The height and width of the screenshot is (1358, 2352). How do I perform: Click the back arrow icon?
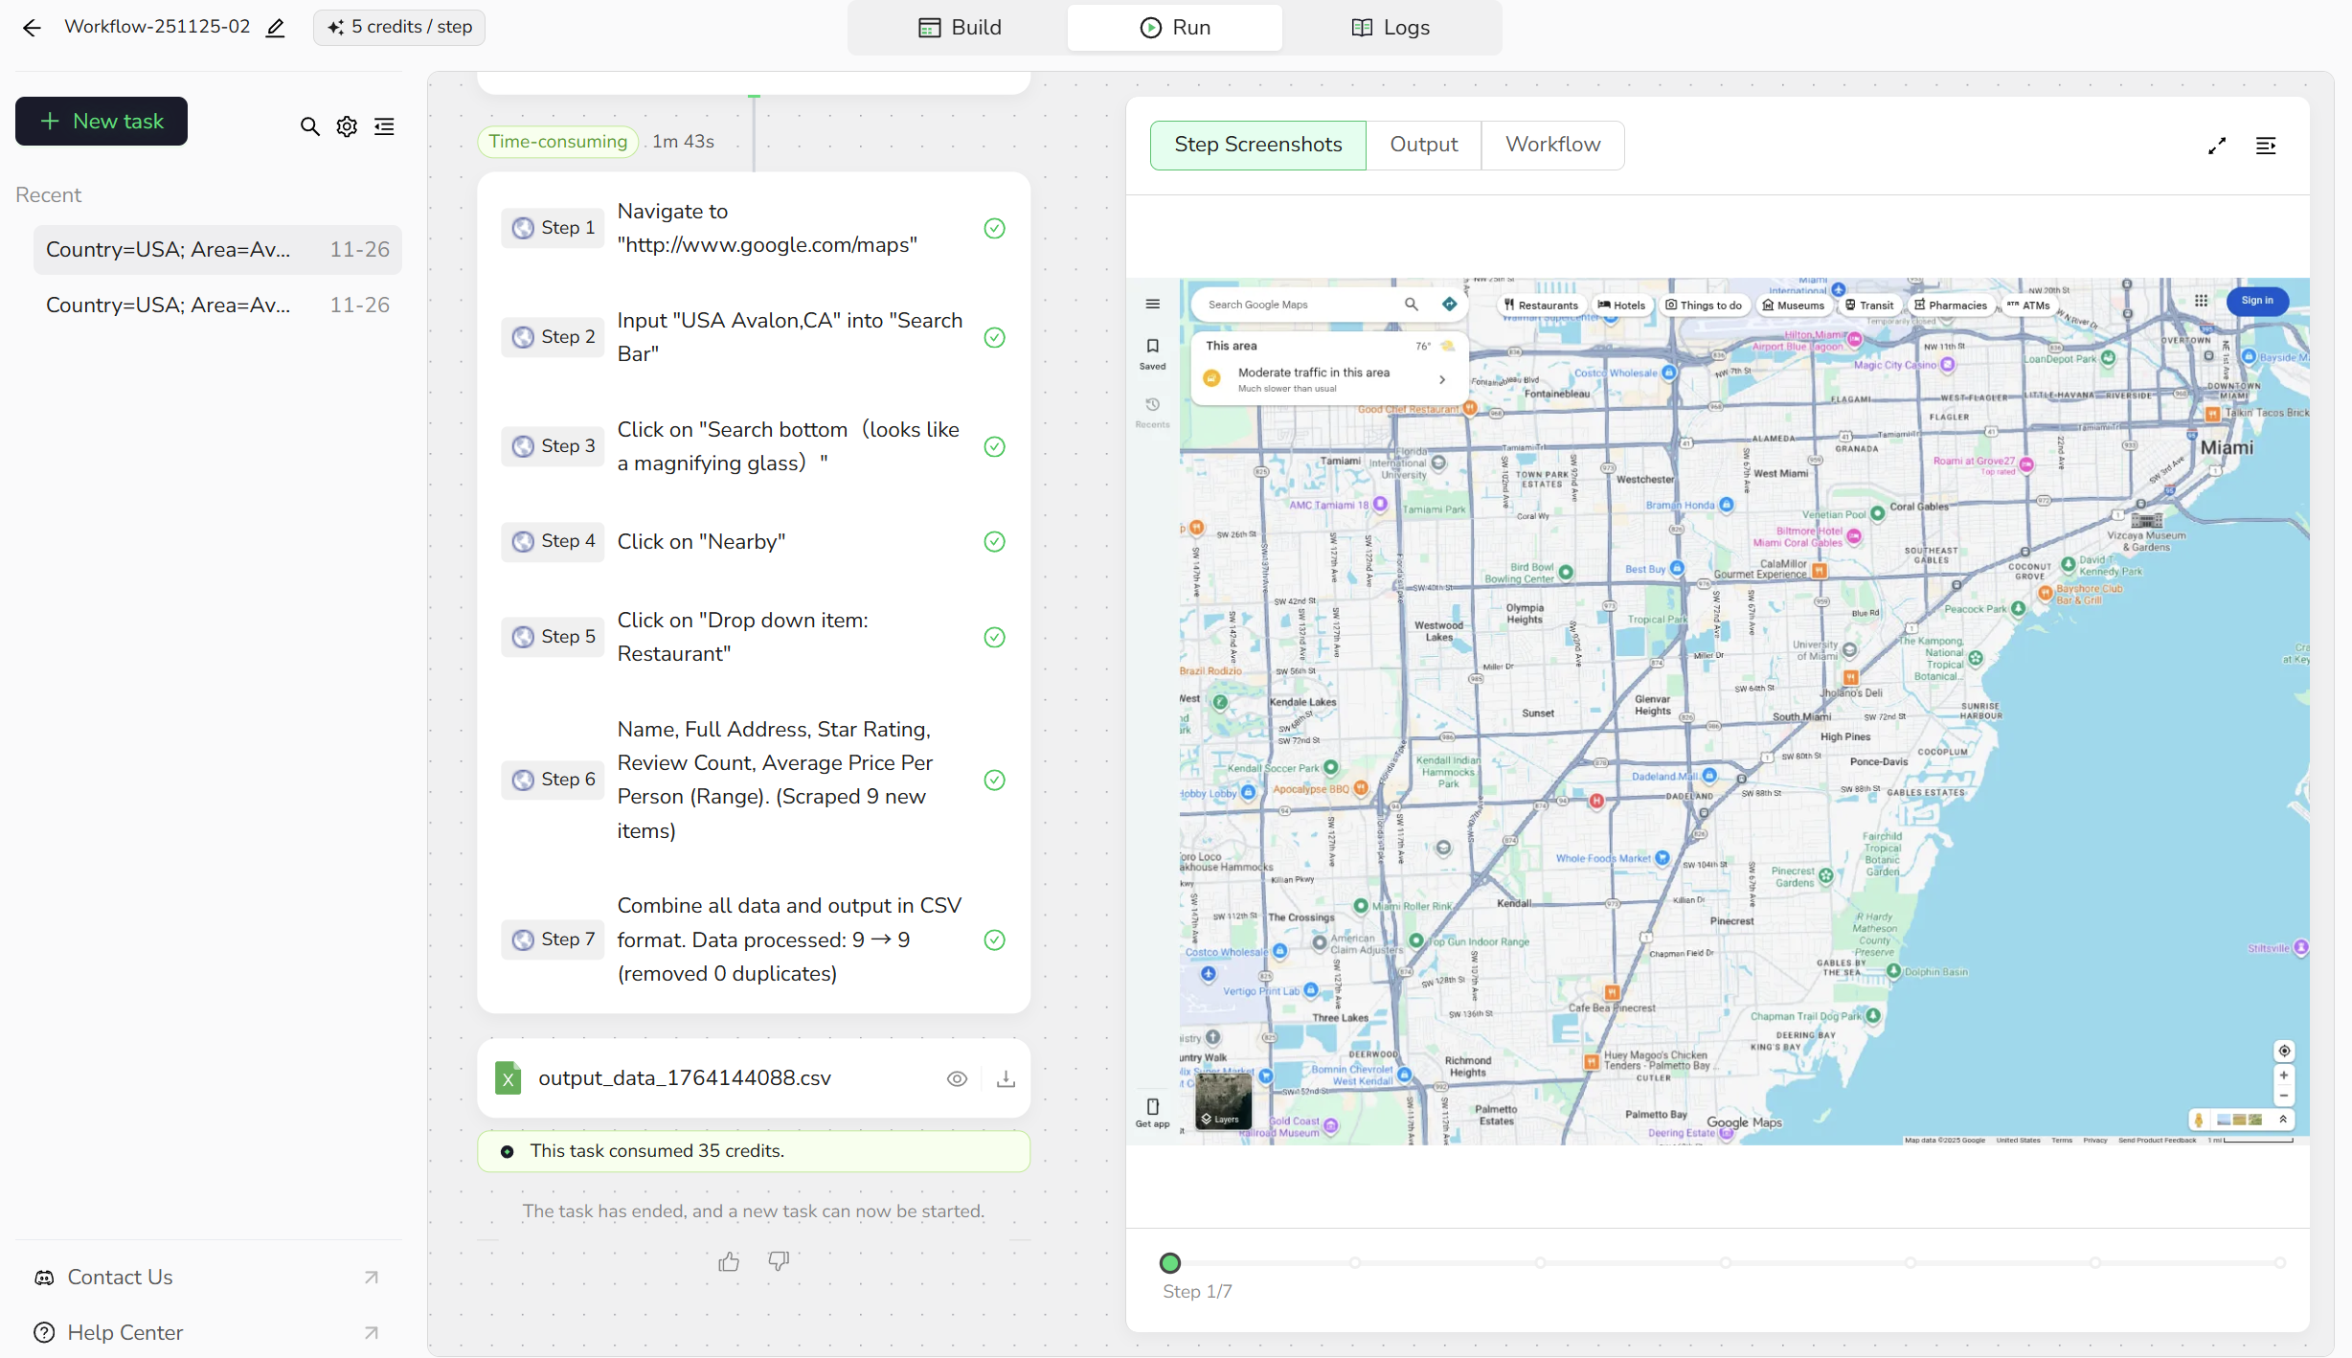(x=32, y=28)
